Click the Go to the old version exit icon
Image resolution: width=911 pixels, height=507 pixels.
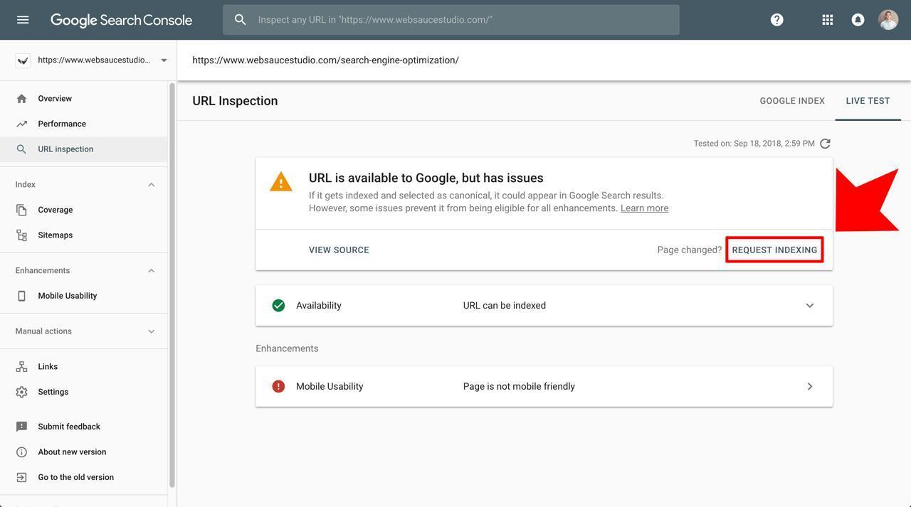coord(21,477)
